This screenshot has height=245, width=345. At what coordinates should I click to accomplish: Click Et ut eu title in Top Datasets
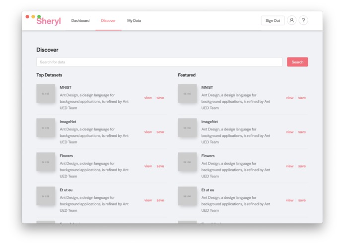pyautogui.click(x=66, y=190)
